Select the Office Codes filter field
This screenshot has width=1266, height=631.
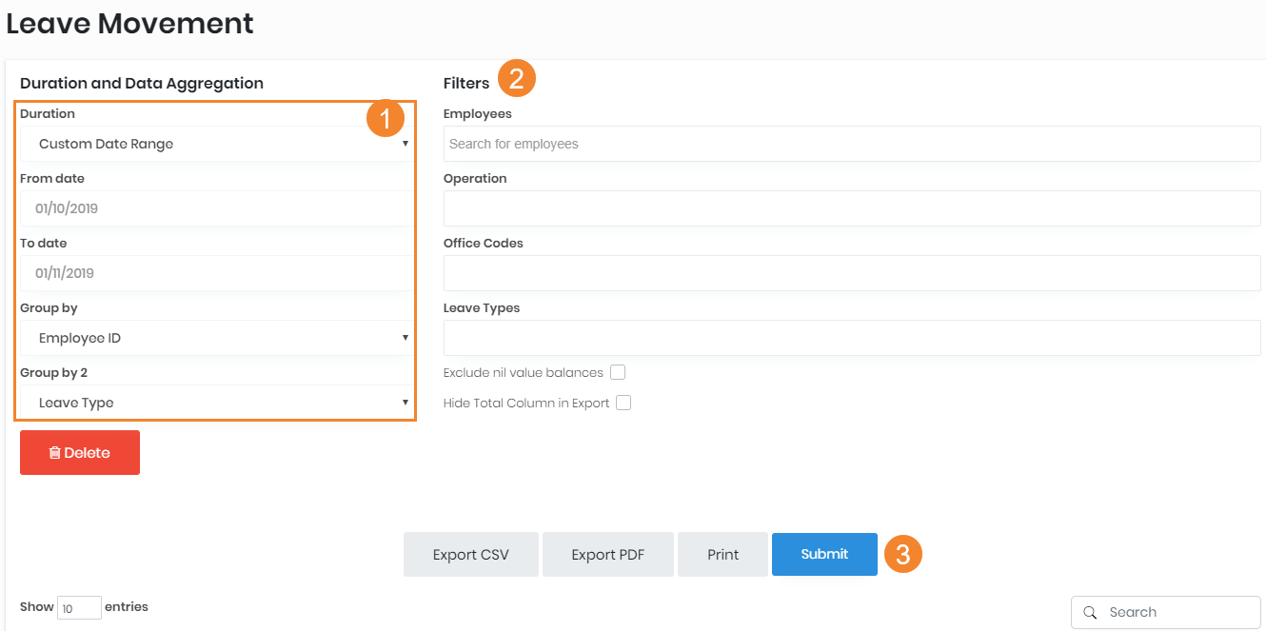[851, 273]
